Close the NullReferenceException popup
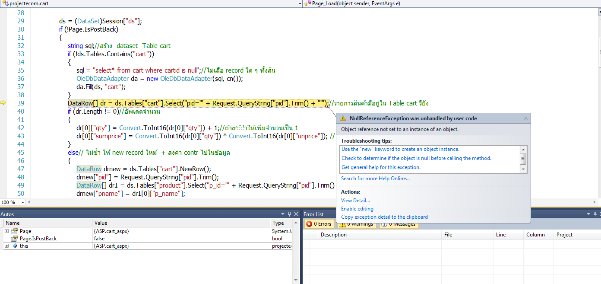The height and width of the screenshot is (284, 601). pyautogui.click(x=526, y=118)
